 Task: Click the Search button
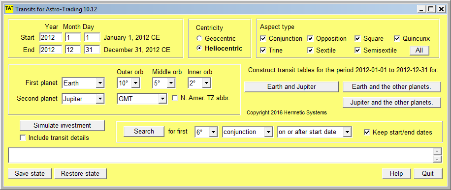click(144, 132)
